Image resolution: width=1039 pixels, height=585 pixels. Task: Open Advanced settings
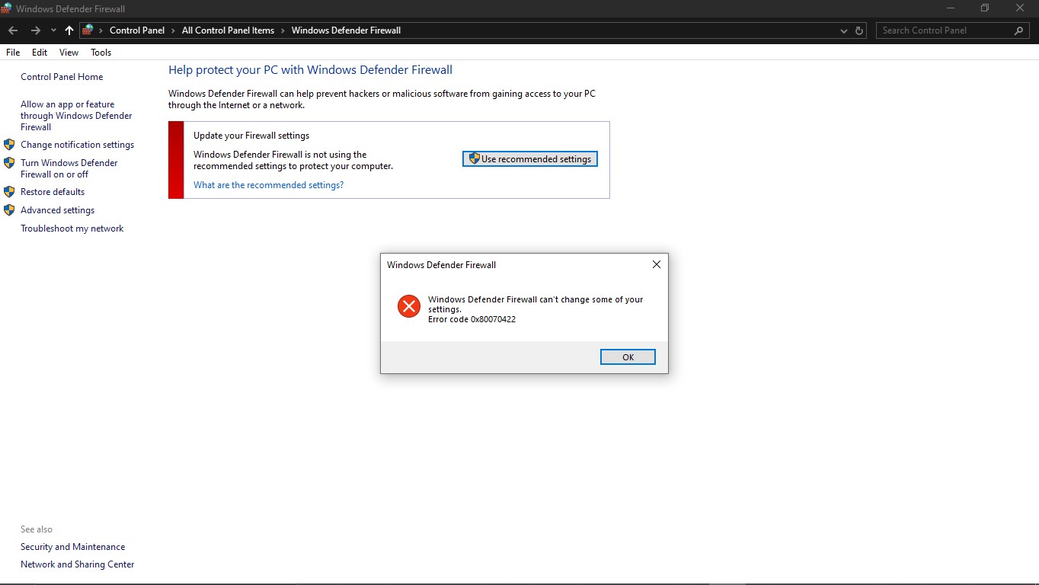click(x=57, y=210)
